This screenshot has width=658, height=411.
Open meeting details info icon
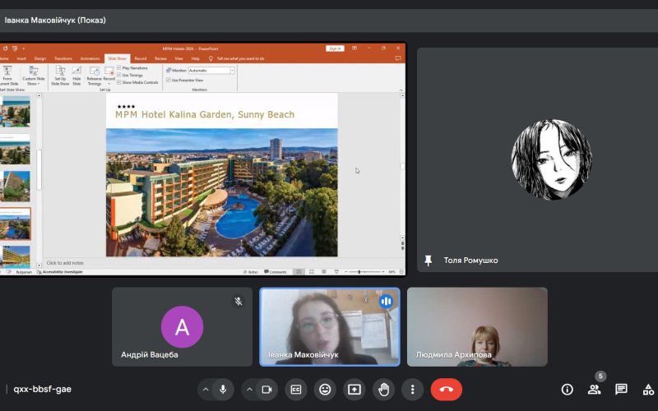[x=567, y=390]
